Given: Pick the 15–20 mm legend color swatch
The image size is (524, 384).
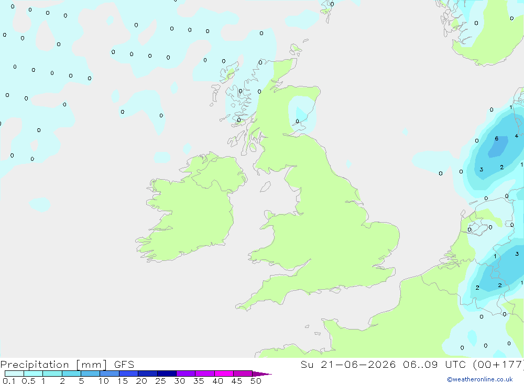Looking at the screenshot, I should coord(129,374).
